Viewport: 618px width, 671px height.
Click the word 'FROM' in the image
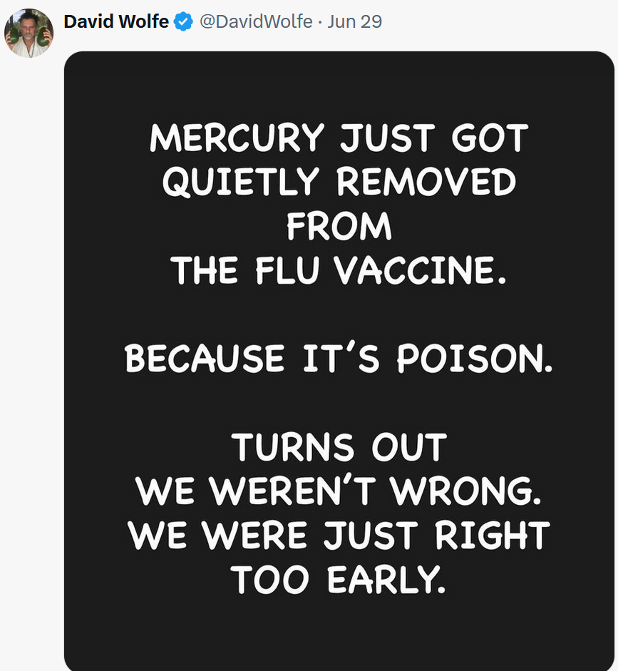tap(339, 226)
